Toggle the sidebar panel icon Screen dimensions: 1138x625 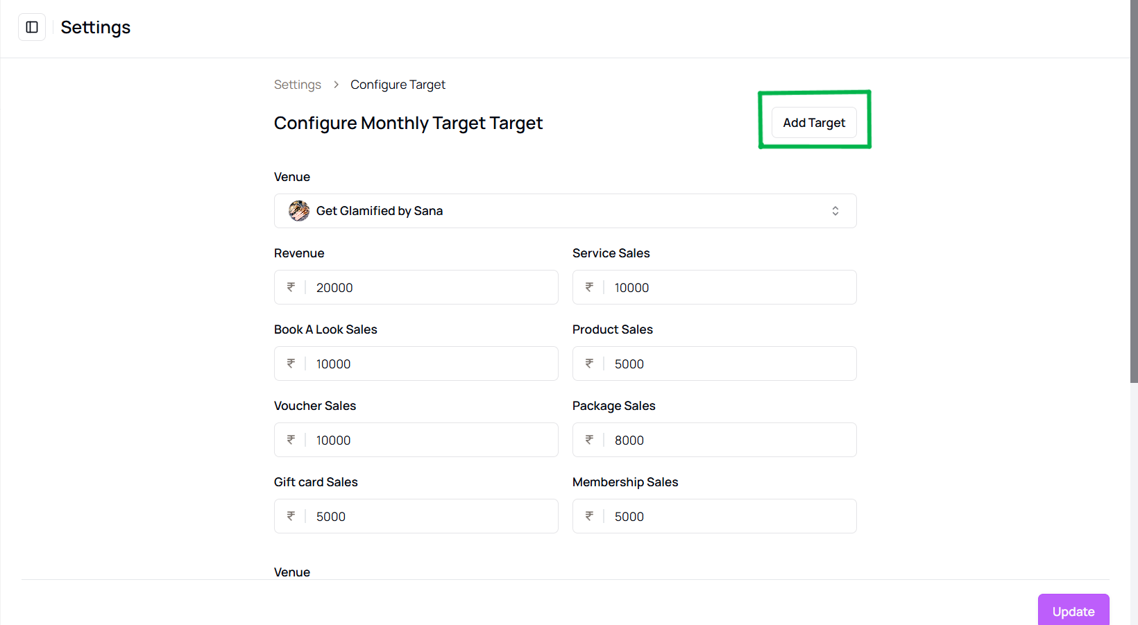[32, 27]
